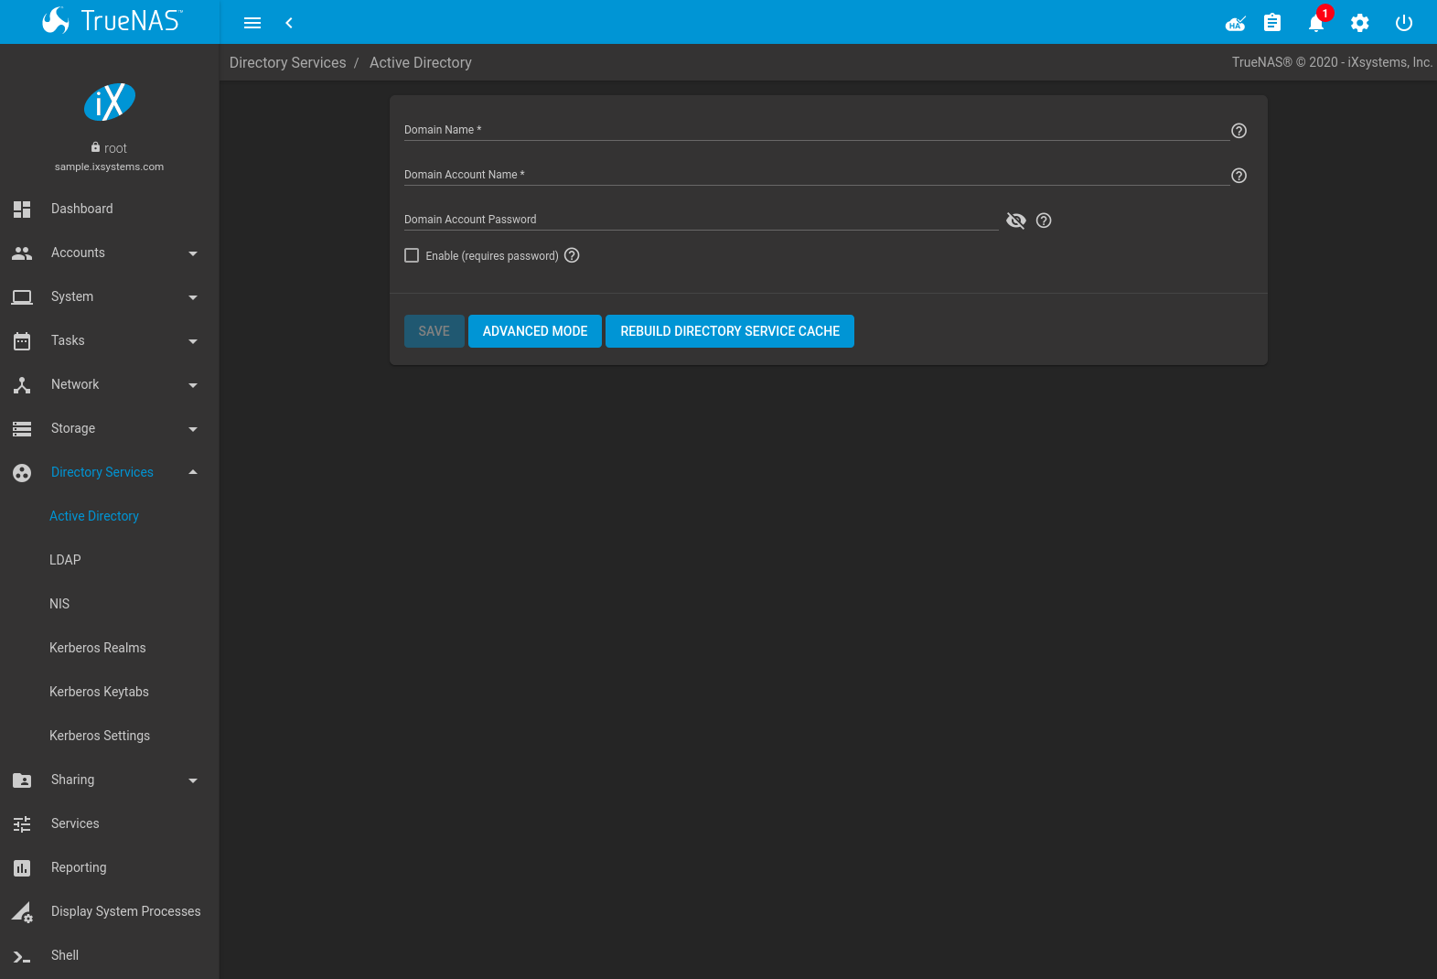This screenshot has height=979, width=1437.
Task: Toggle the hamburger sidebar menu
Action: pos(252,23)
